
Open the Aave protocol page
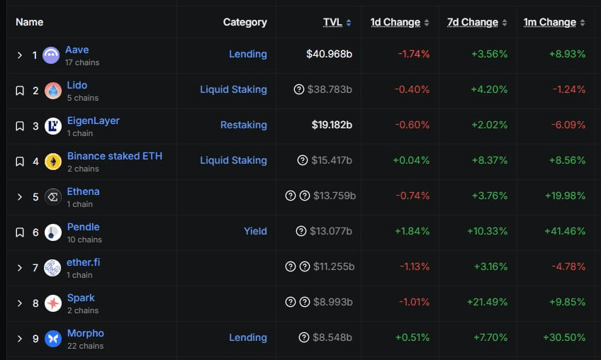point(77,50)
